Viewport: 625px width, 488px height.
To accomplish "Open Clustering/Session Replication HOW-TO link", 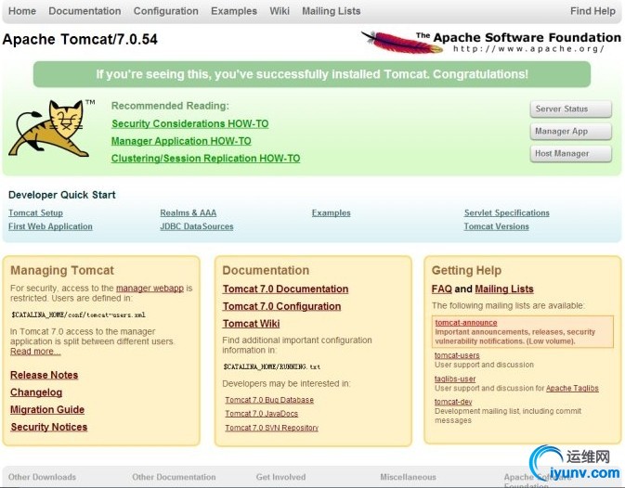I will 205,159.
